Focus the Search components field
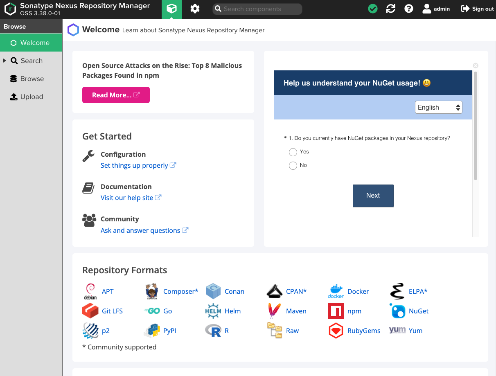The height and width of the screenshot is (376, 496). tap(257, 9)
